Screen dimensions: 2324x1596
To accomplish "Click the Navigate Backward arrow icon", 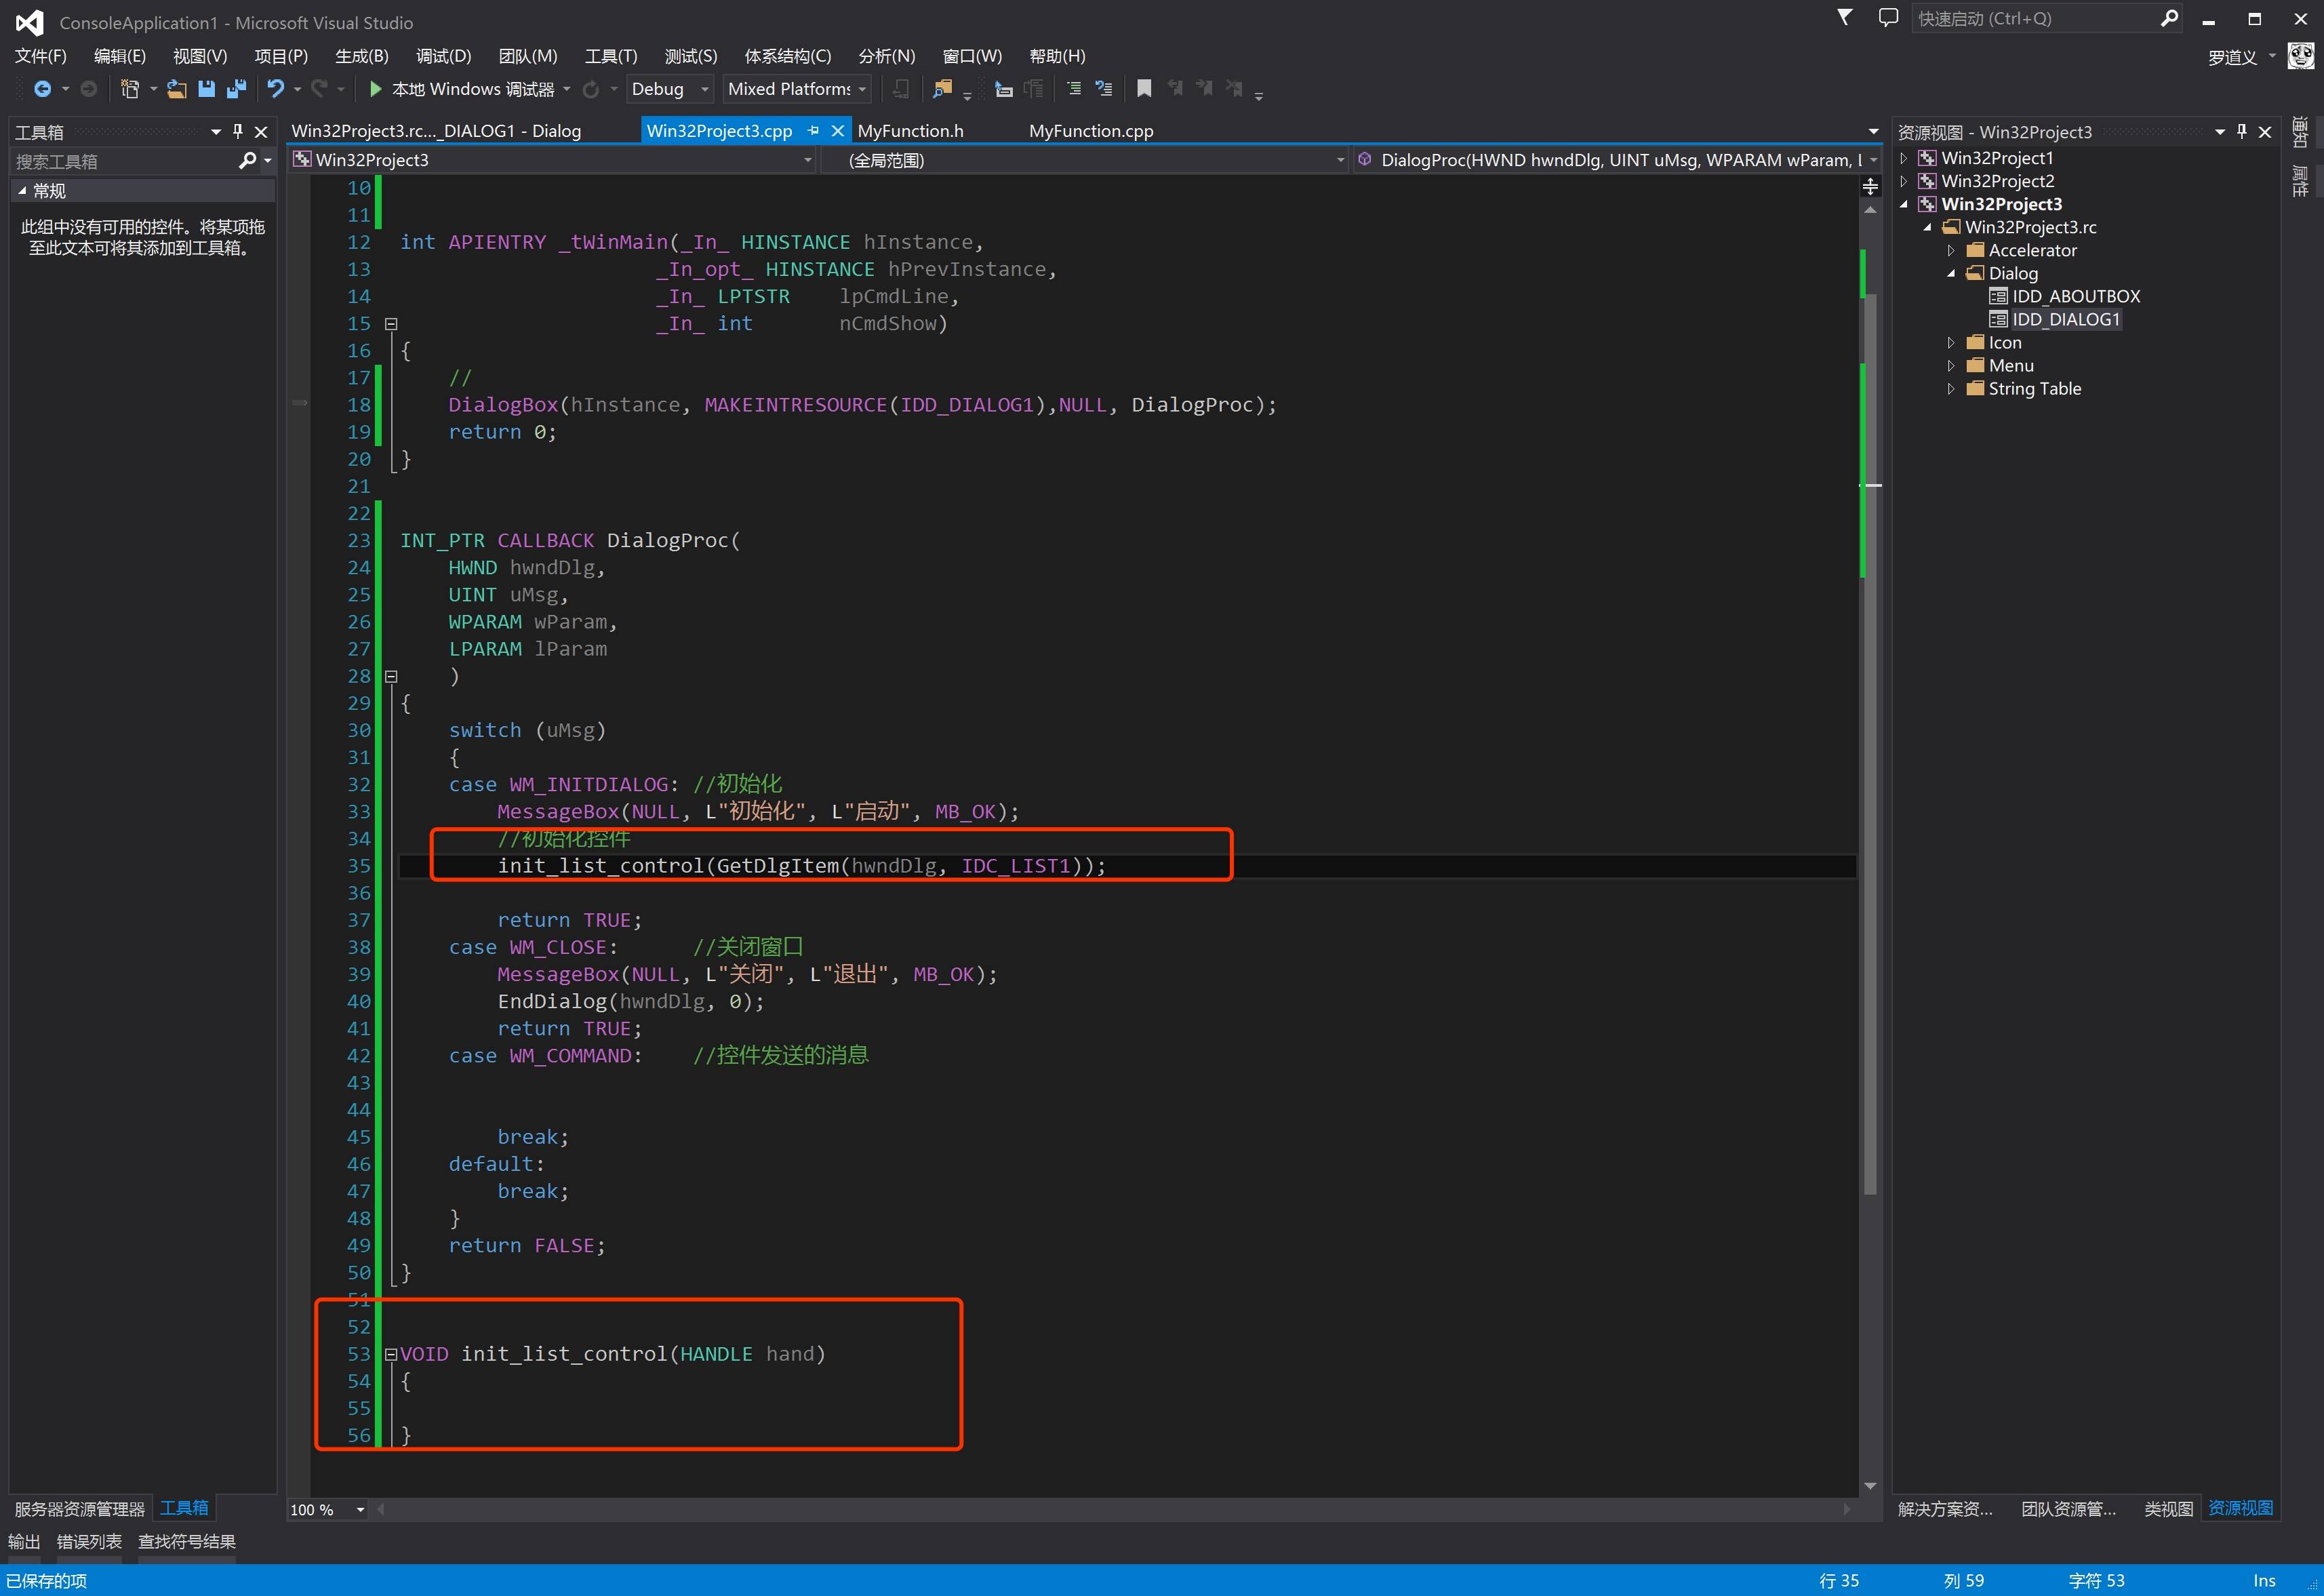I will coord(42,89).
